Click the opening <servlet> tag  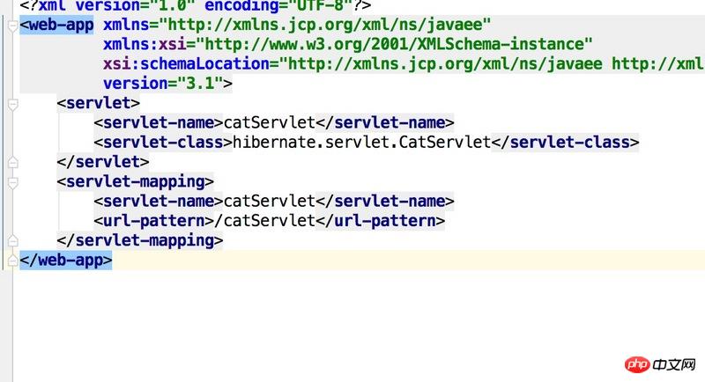pos(99,103)
